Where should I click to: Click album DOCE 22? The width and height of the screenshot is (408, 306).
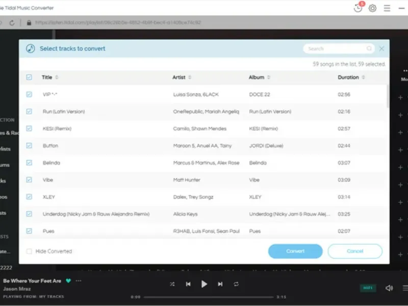coord(260,94)
